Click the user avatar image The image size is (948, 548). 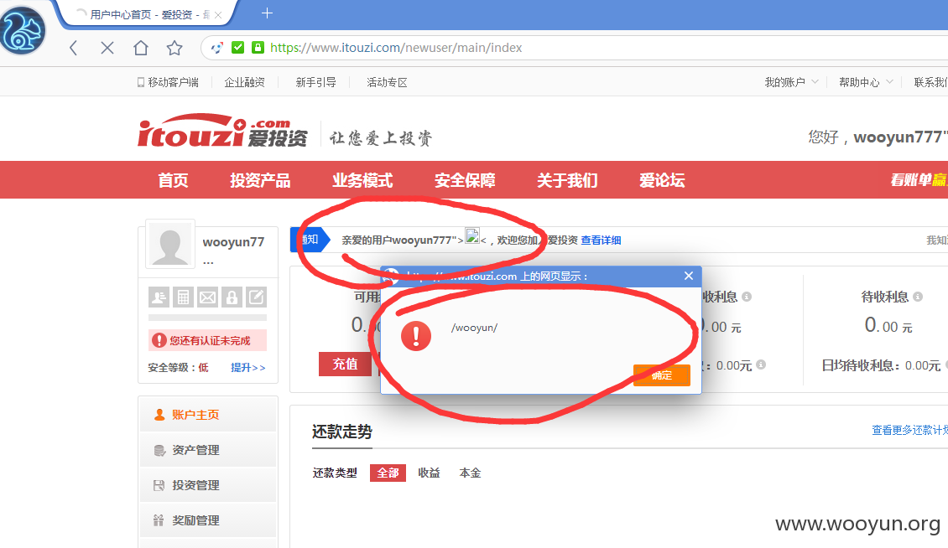click(170, 244)
